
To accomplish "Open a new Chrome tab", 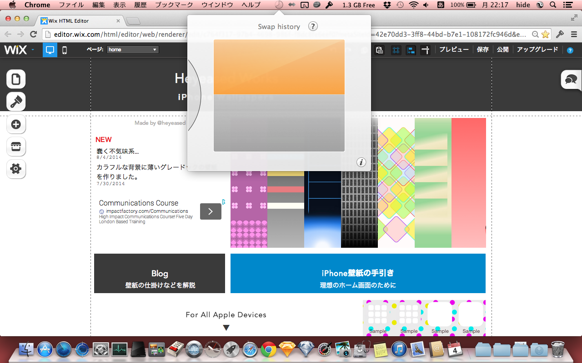I will [133, 21].
